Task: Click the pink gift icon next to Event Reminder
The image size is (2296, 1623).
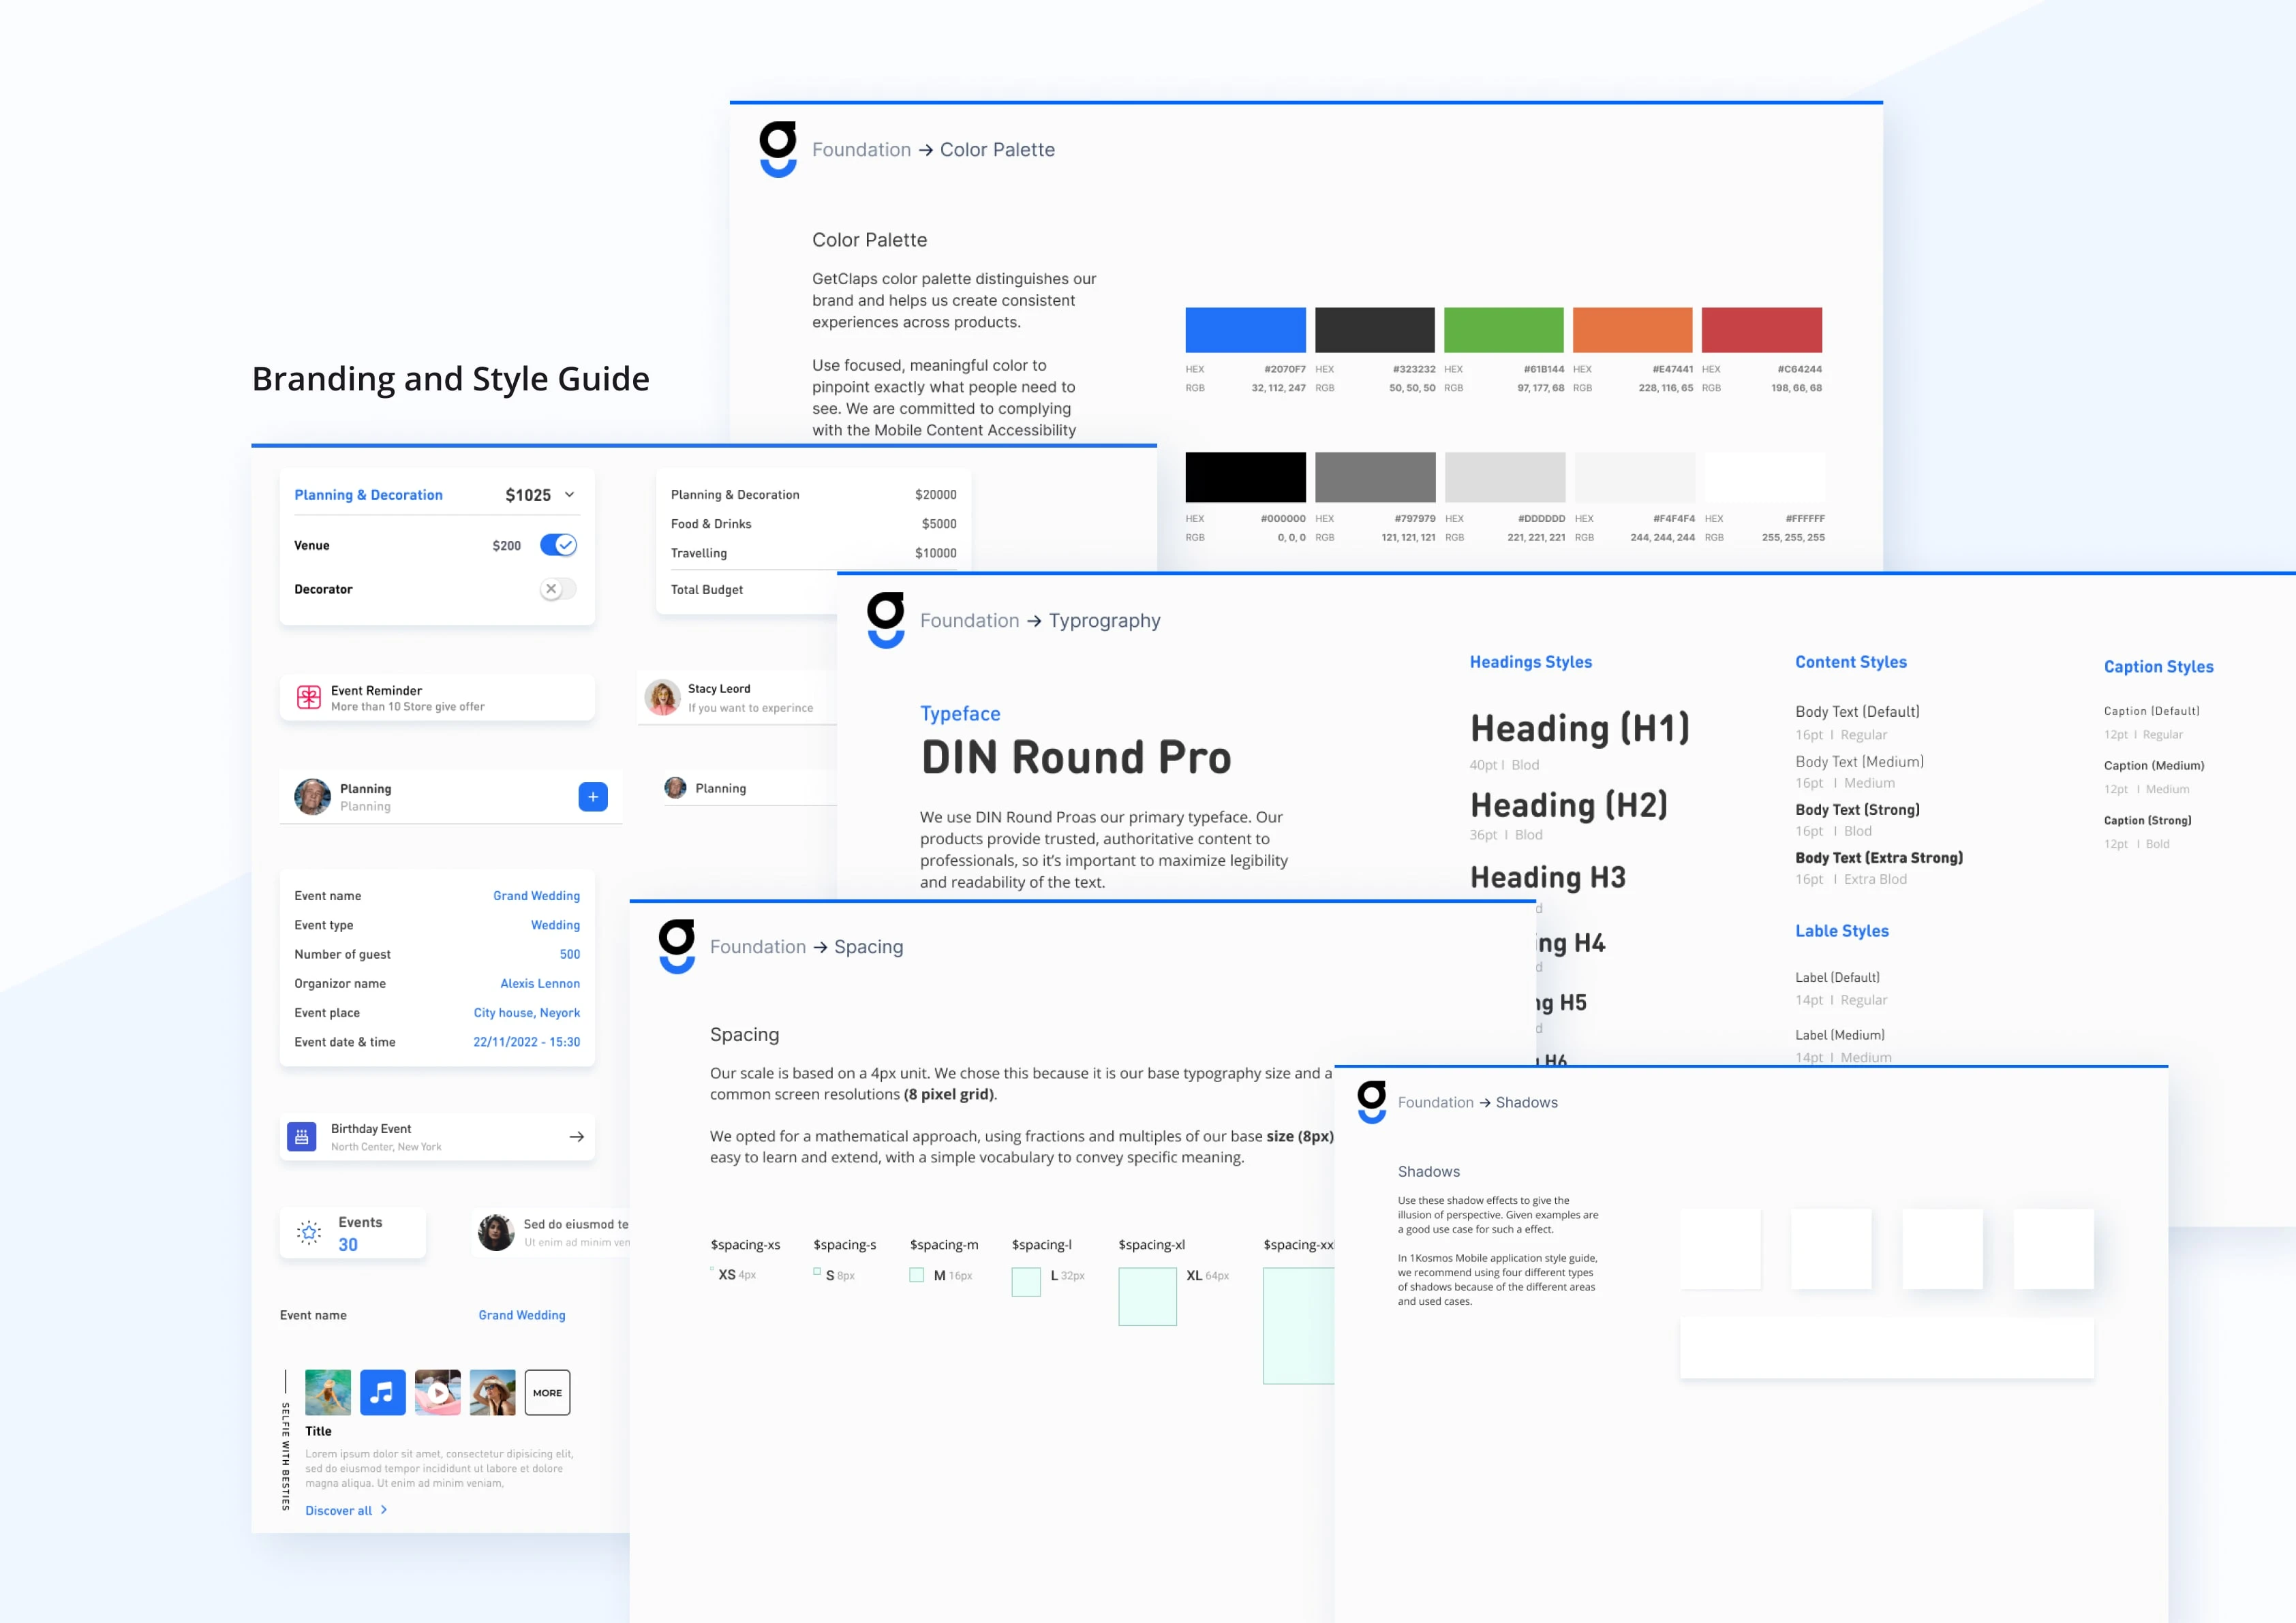Action: tap(308, 697)
